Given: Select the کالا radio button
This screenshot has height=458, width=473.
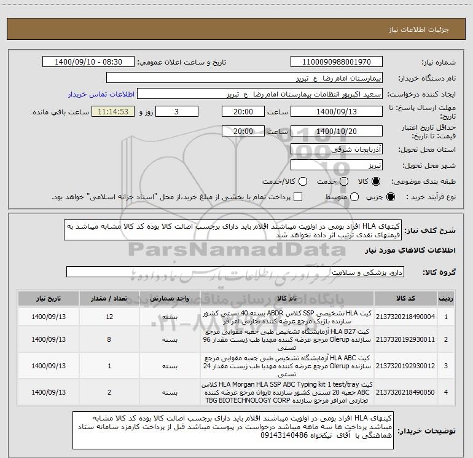Looking at the screenshot, I should 376,181.
